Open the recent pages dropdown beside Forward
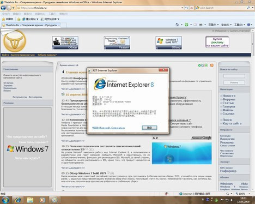The width and height of the screenshot is (255, 204). coord(14,8)
